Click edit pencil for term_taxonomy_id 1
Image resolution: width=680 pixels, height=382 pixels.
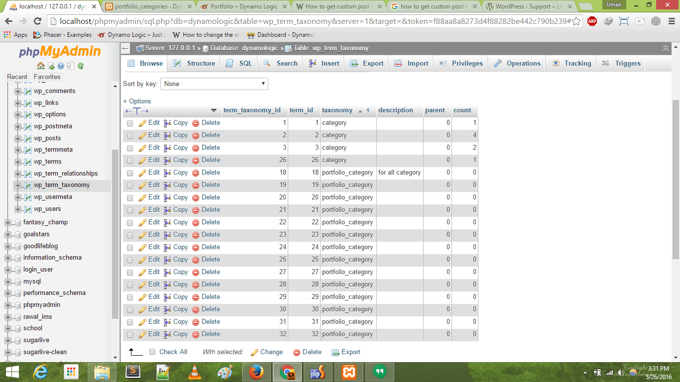pos(143,123)
